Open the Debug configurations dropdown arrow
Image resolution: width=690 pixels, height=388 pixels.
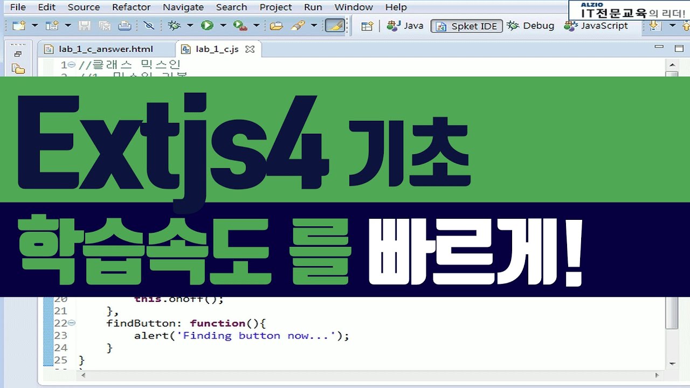(190, 25)
